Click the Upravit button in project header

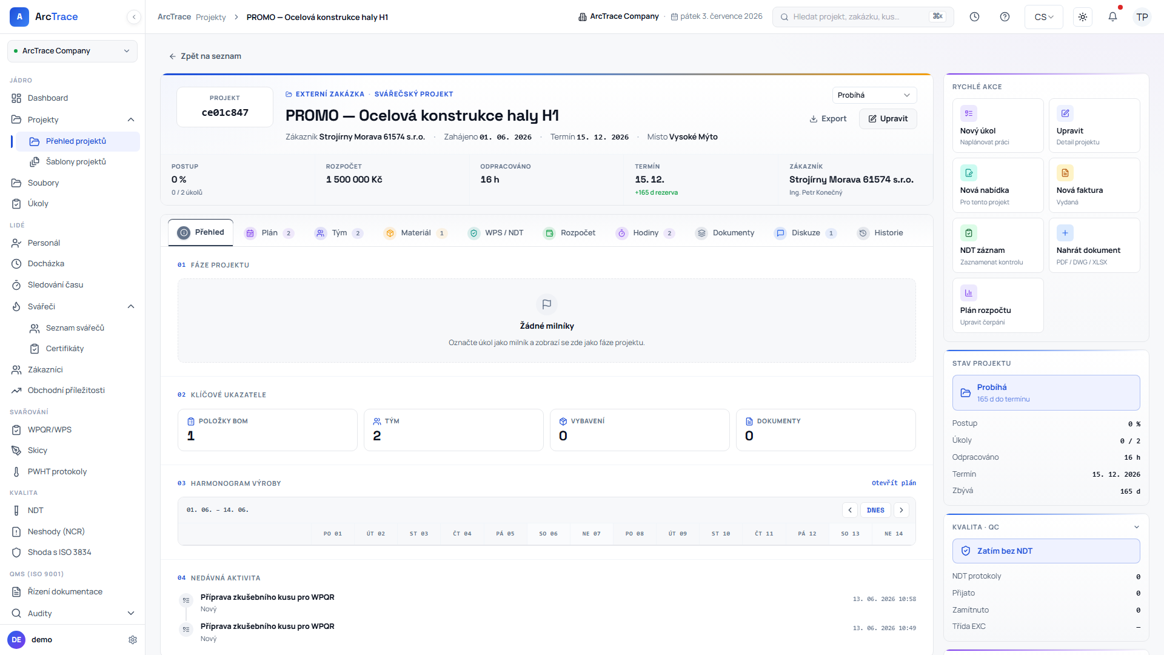point(888,119)
